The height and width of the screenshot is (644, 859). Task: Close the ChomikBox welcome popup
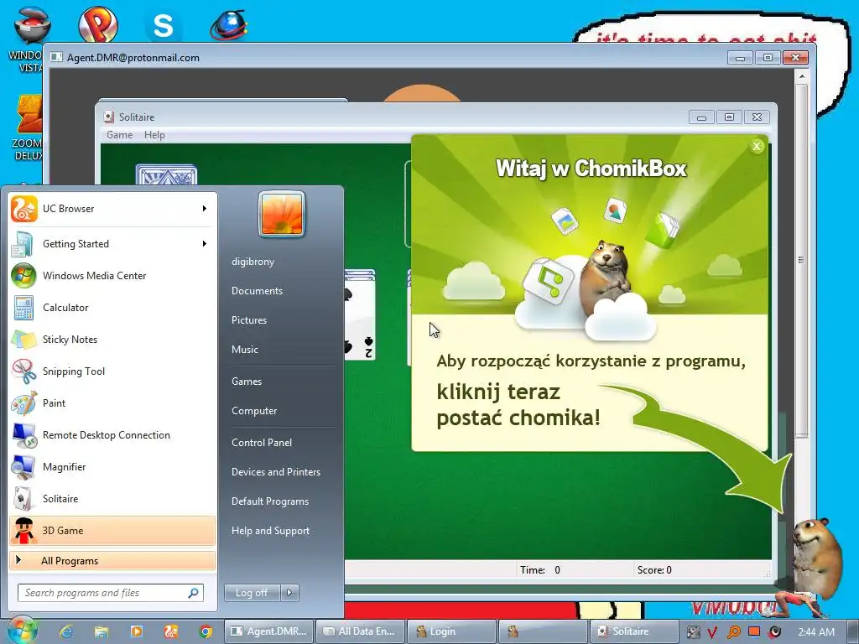point(757,146)
